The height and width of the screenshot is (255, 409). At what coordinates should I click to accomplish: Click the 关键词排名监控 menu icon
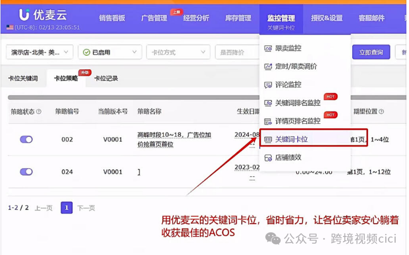click(x=268, y=103)
